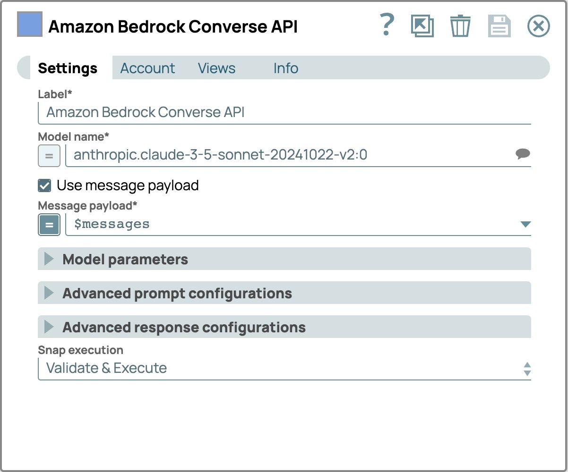This screenshot has height=472, width=568.
Task: Open the help question mark icon
Action: click(387, 25)
